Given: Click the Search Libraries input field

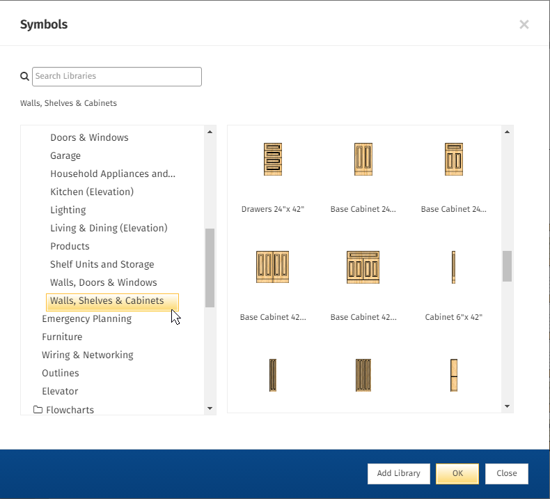Looking at the screenshot, I should (117, 77).
